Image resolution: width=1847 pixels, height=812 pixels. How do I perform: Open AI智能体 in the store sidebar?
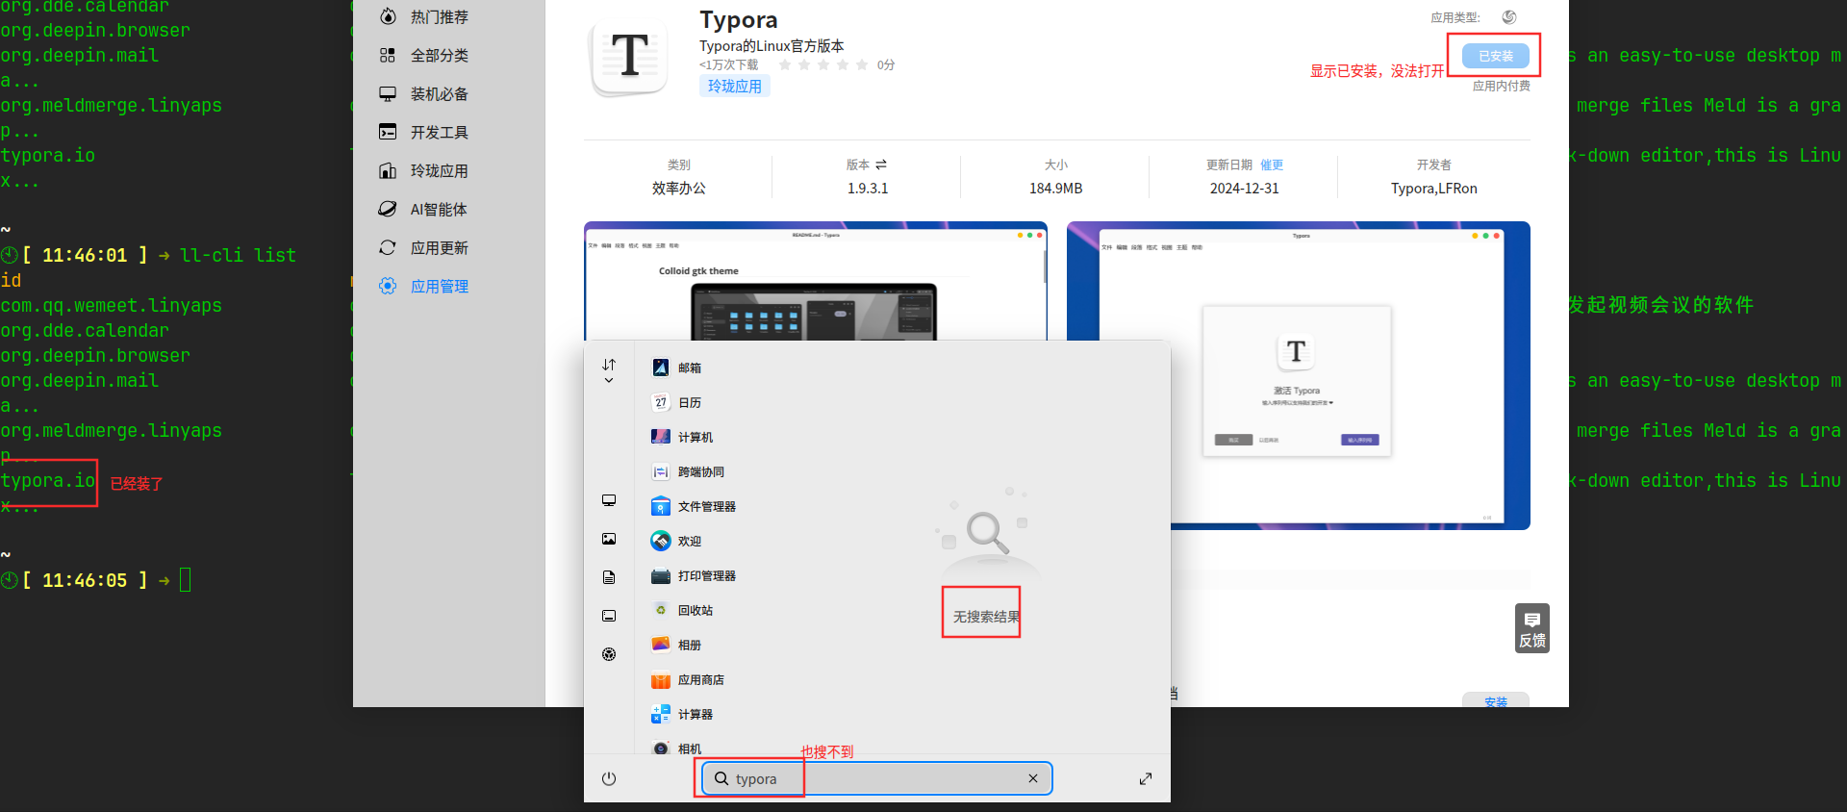tap(424, 210)
